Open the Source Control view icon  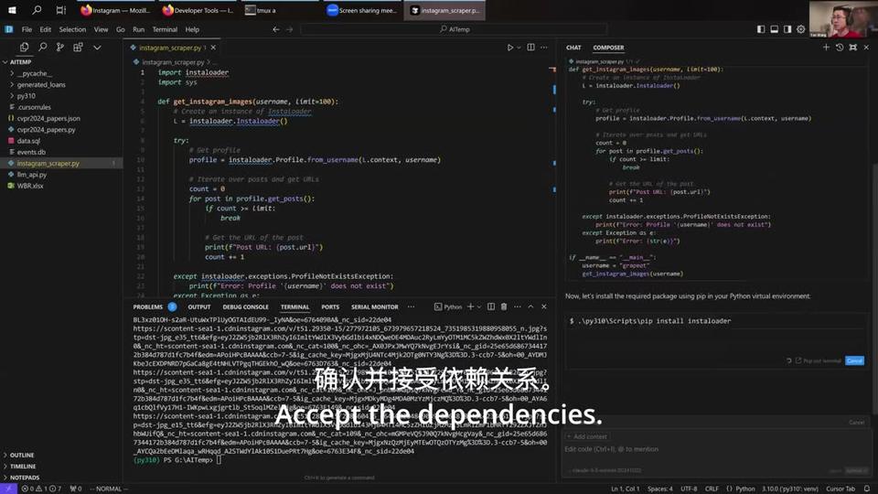60,48
